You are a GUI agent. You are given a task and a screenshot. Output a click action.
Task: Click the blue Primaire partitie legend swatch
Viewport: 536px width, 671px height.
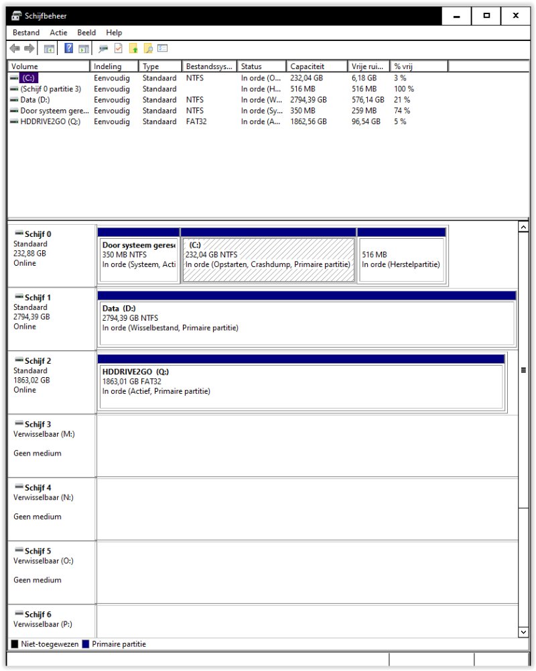[x=85, y=644]
